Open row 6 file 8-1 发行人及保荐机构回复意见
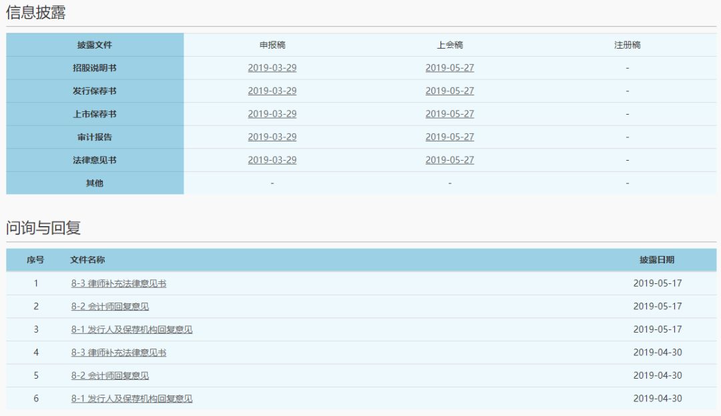Screen dimensions: 721x416 (x=132, y=398)
